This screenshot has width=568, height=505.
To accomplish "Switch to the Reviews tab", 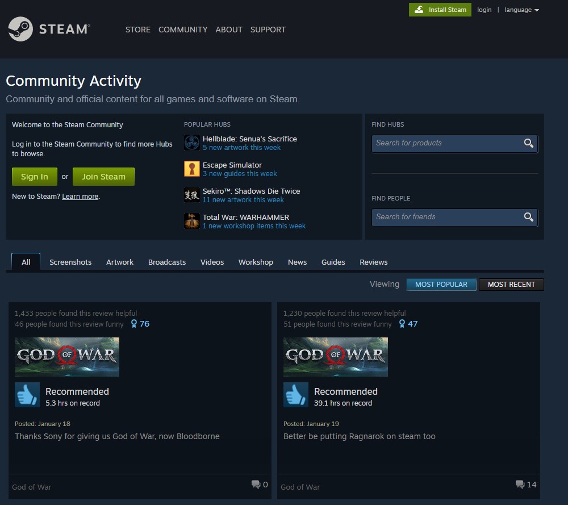I will (x=374, y=262).
